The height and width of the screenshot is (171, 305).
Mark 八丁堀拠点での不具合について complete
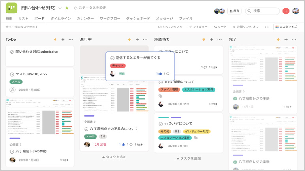[87, 129]
